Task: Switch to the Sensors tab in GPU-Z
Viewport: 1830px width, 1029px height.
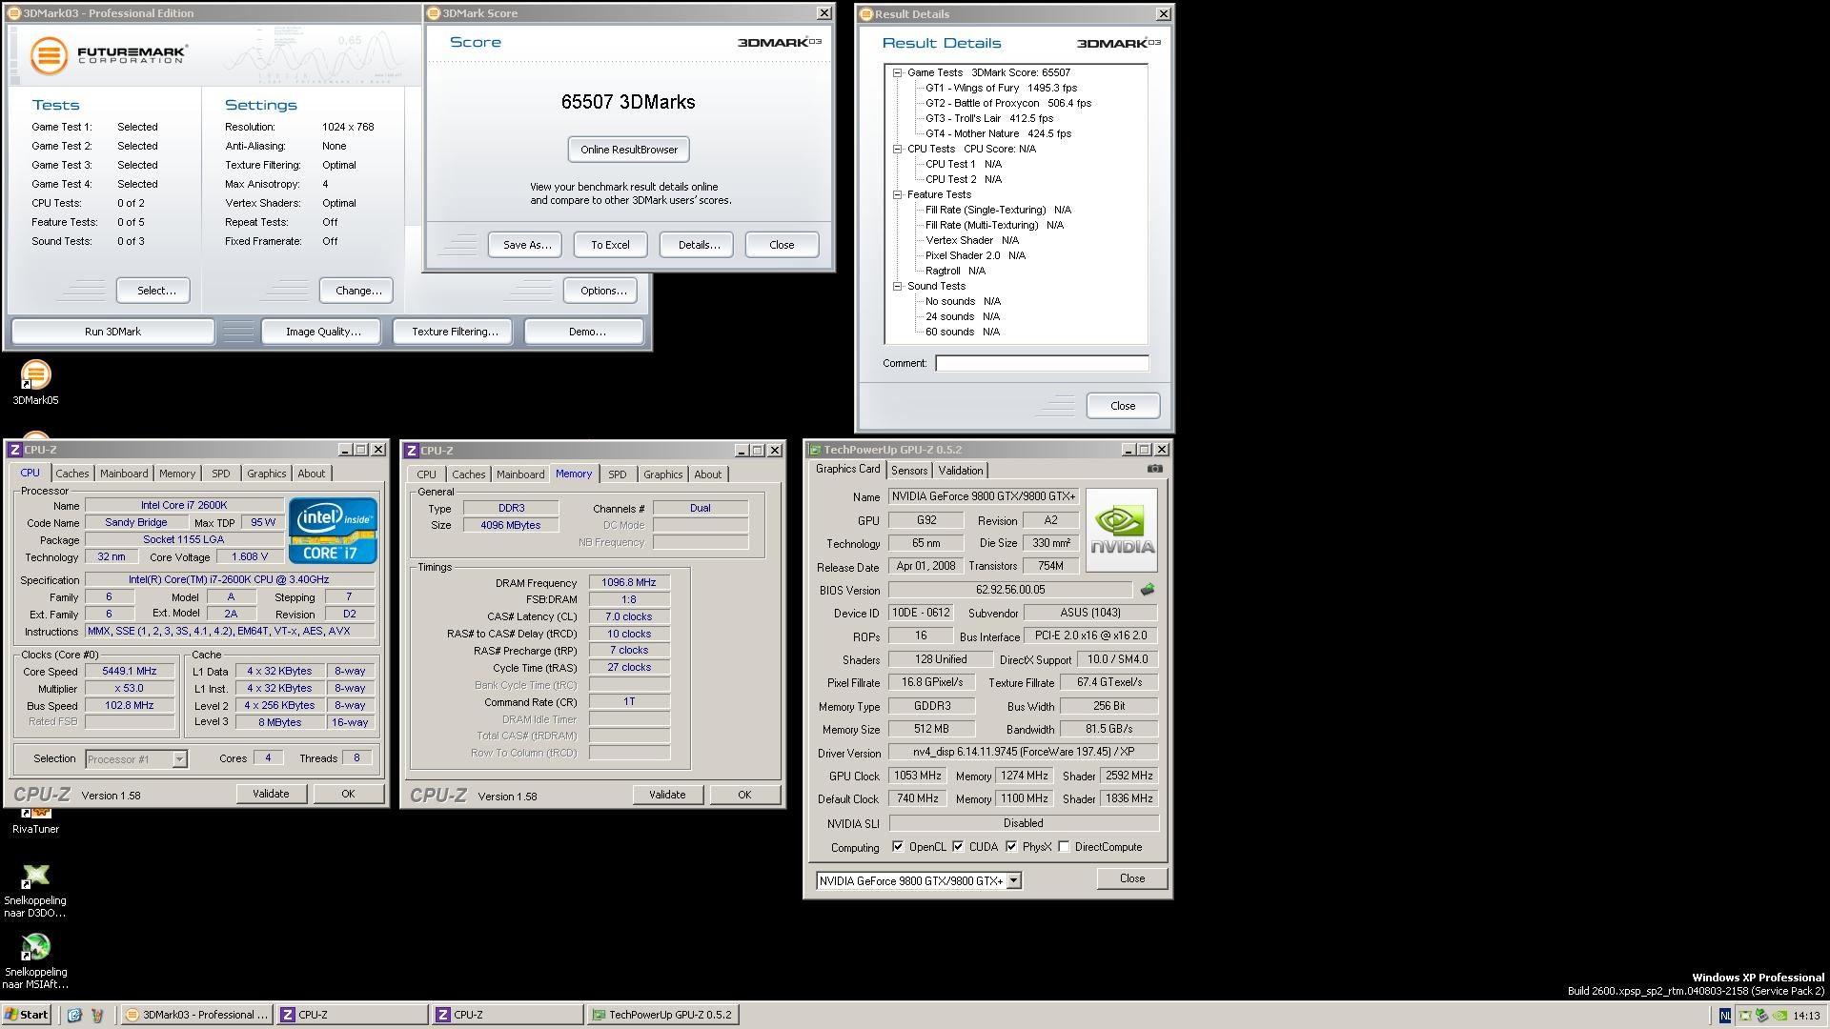Action: coord(908,471)
